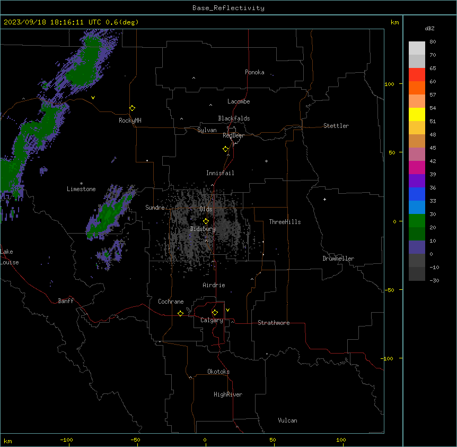Click the Calgary city label
This screenshot has width=457, height=447.
[212, 320]
